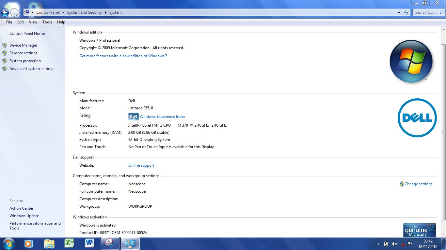The height and width of the screenshot is (250, 446).
Task: Click the System breadcrumb segment
Action: pyautogui.click(x=116, y=12)
